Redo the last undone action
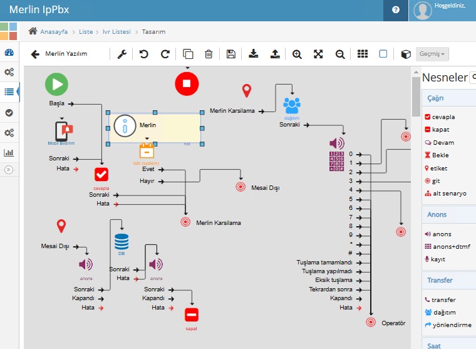Screen dimensions: 476x349 [165, 54]
